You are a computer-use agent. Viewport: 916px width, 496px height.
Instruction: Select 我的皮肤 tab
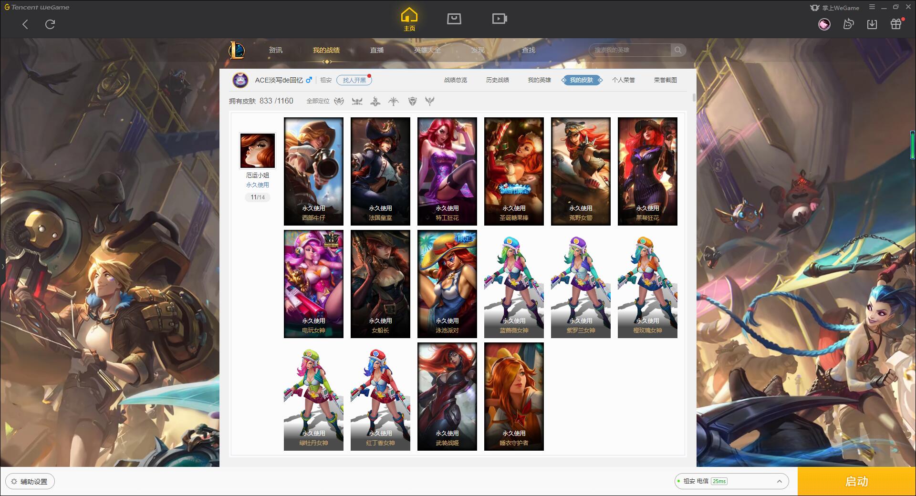click(582, 80)
